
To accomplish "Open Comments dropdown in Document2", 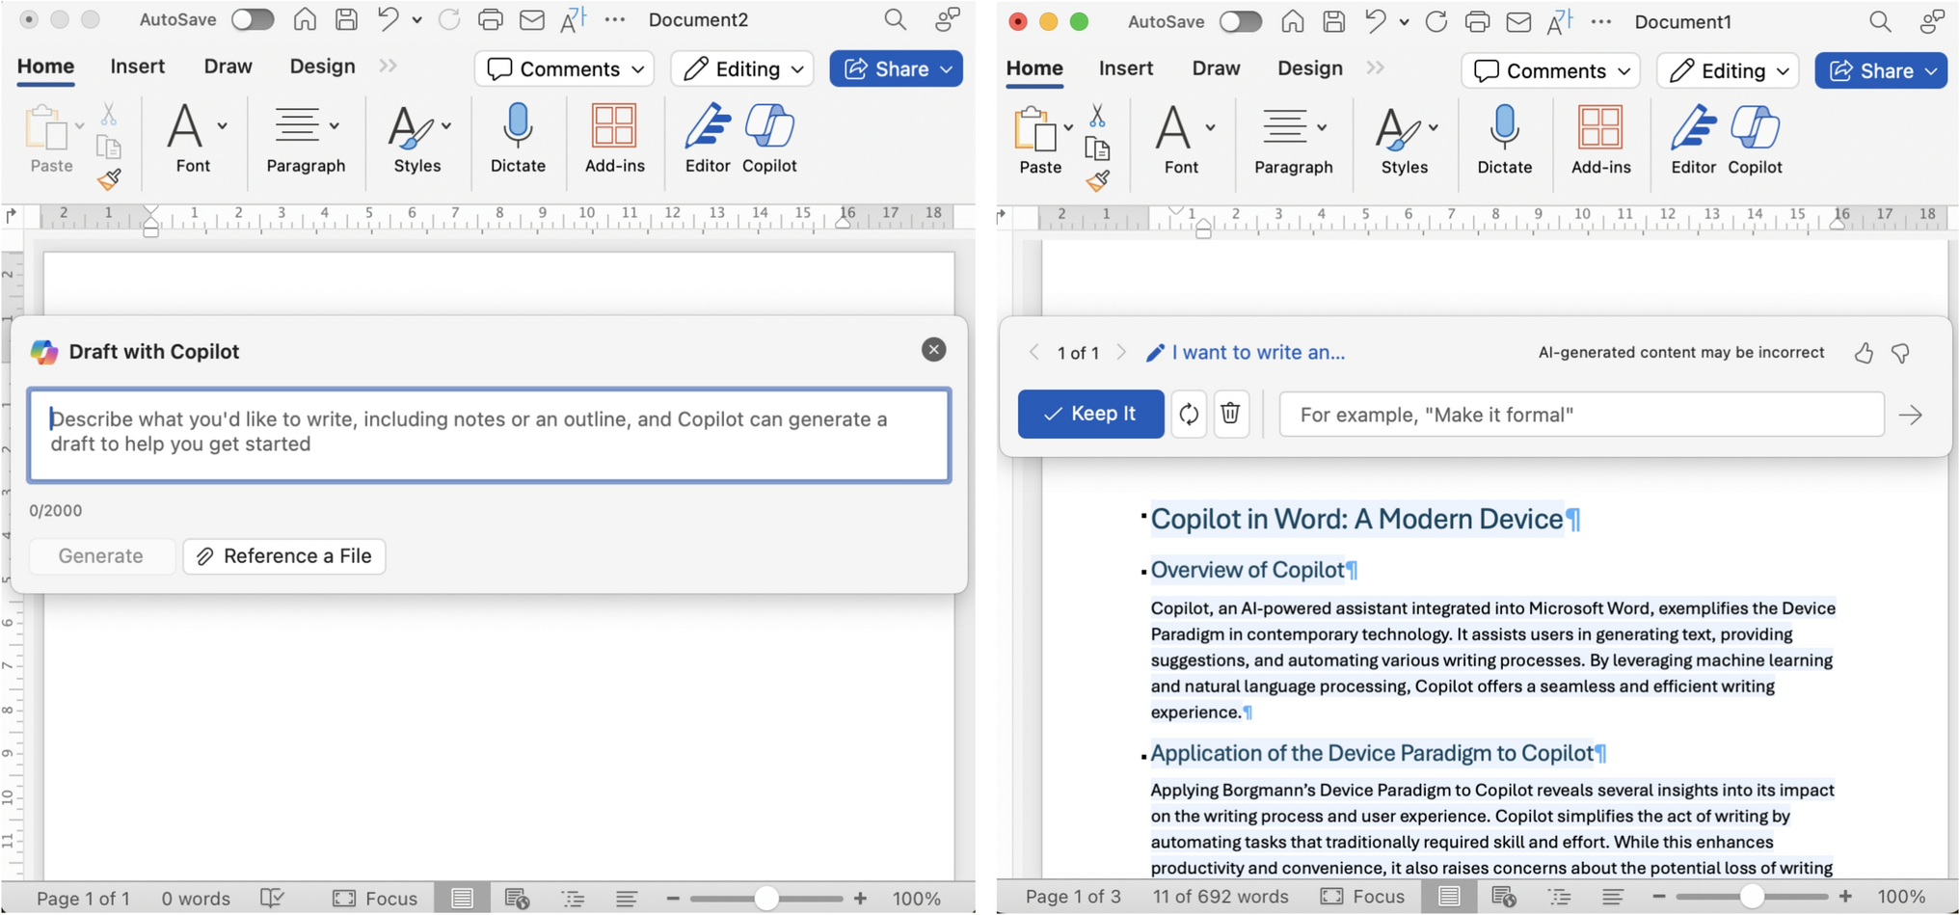I will coord(565,68).
